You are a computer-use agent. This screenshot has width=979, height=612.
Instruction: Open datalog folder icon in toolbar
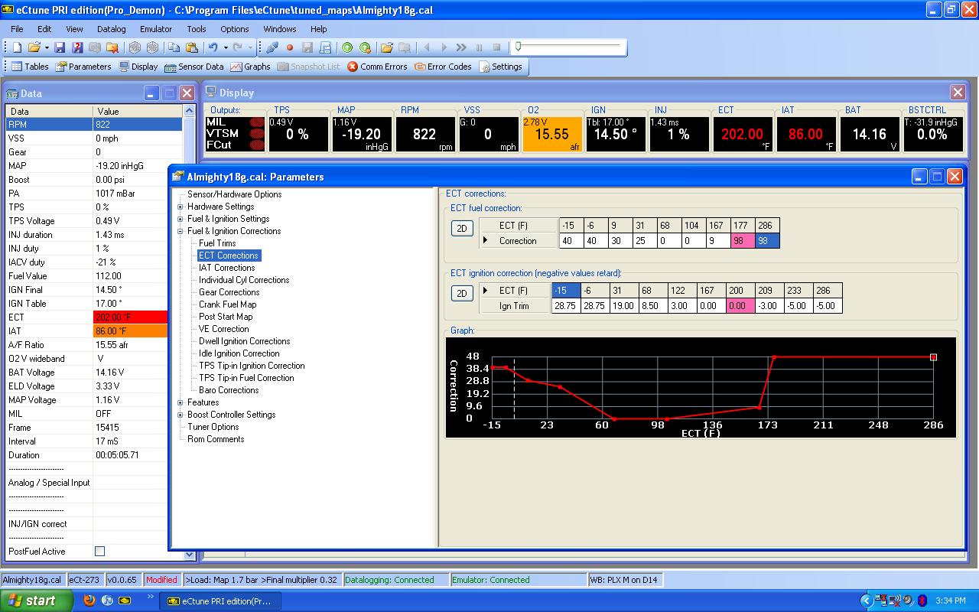point(387,47)
